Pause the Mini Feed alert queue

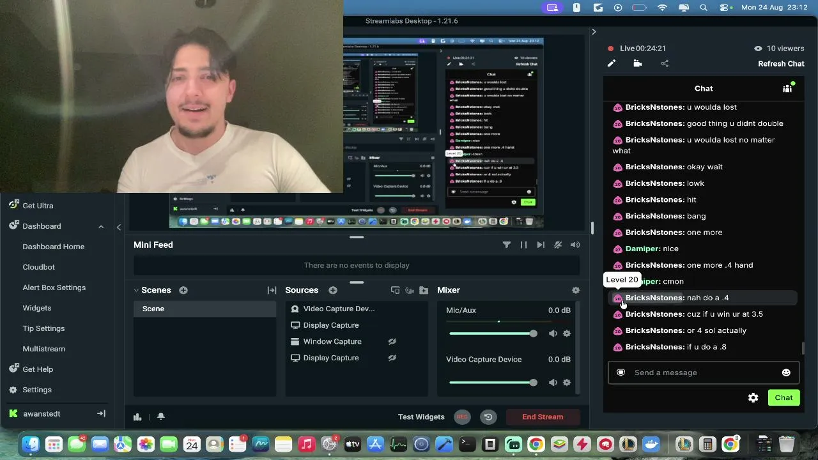pyautogui.click(x=524, y=245)
